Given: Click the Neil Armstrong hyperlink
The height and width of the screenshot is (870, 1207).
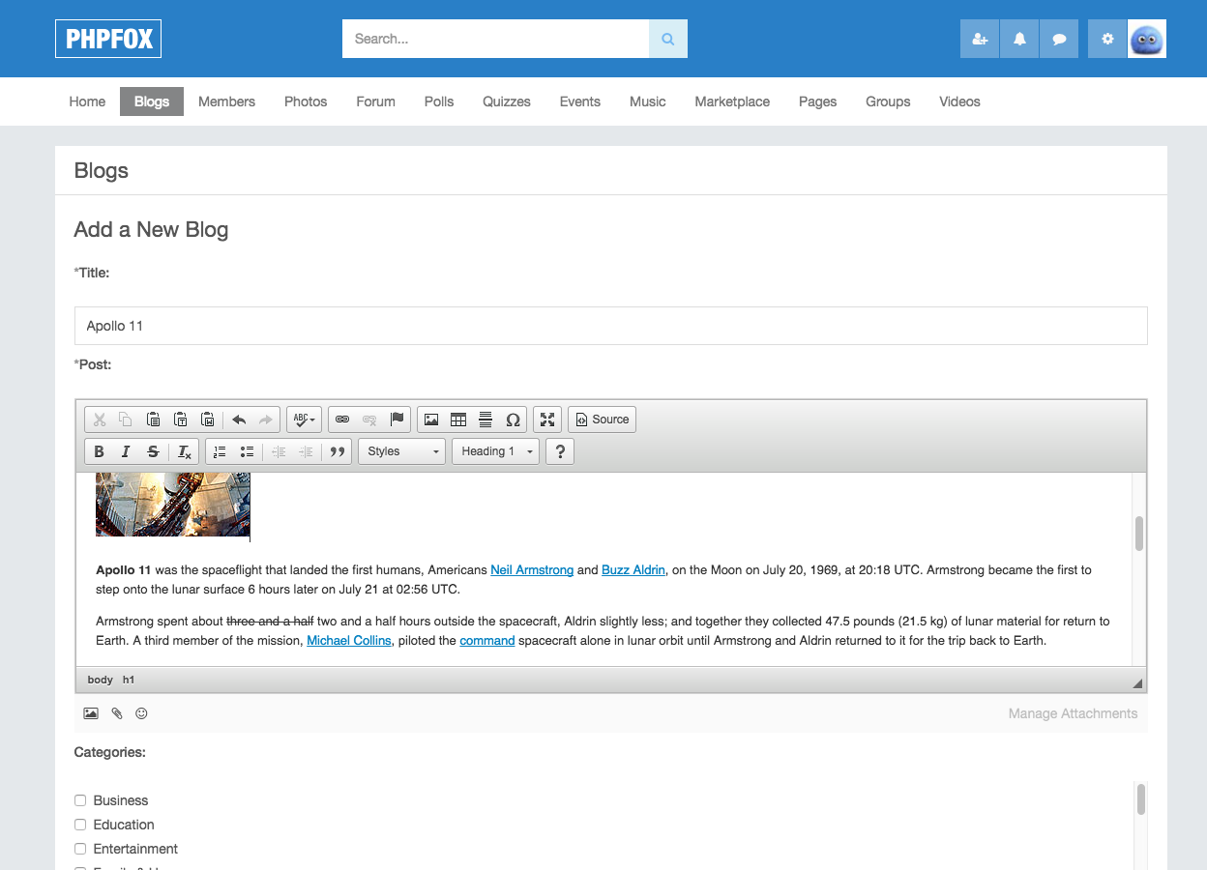Looking at the screenshot, I should [x=532, y=570].
